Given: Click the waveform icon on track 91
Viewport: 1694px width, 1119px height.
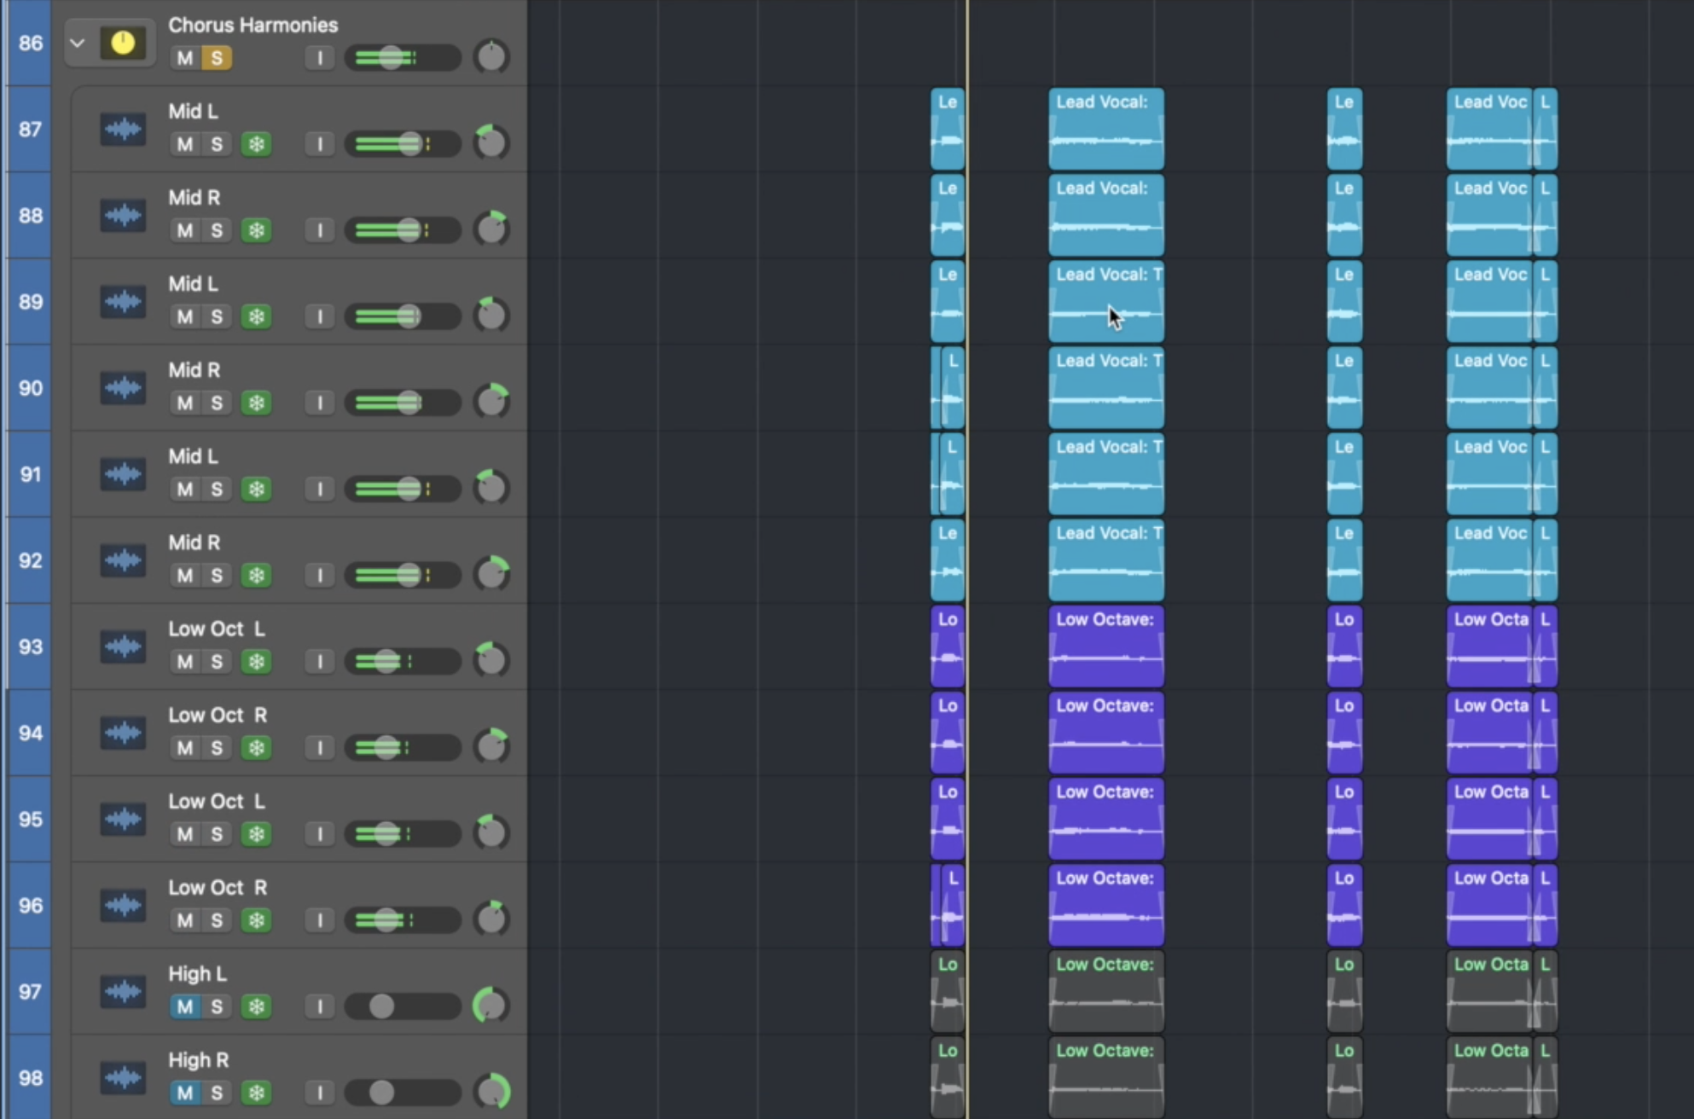Looking at the screenshot, I should (123, 474).
